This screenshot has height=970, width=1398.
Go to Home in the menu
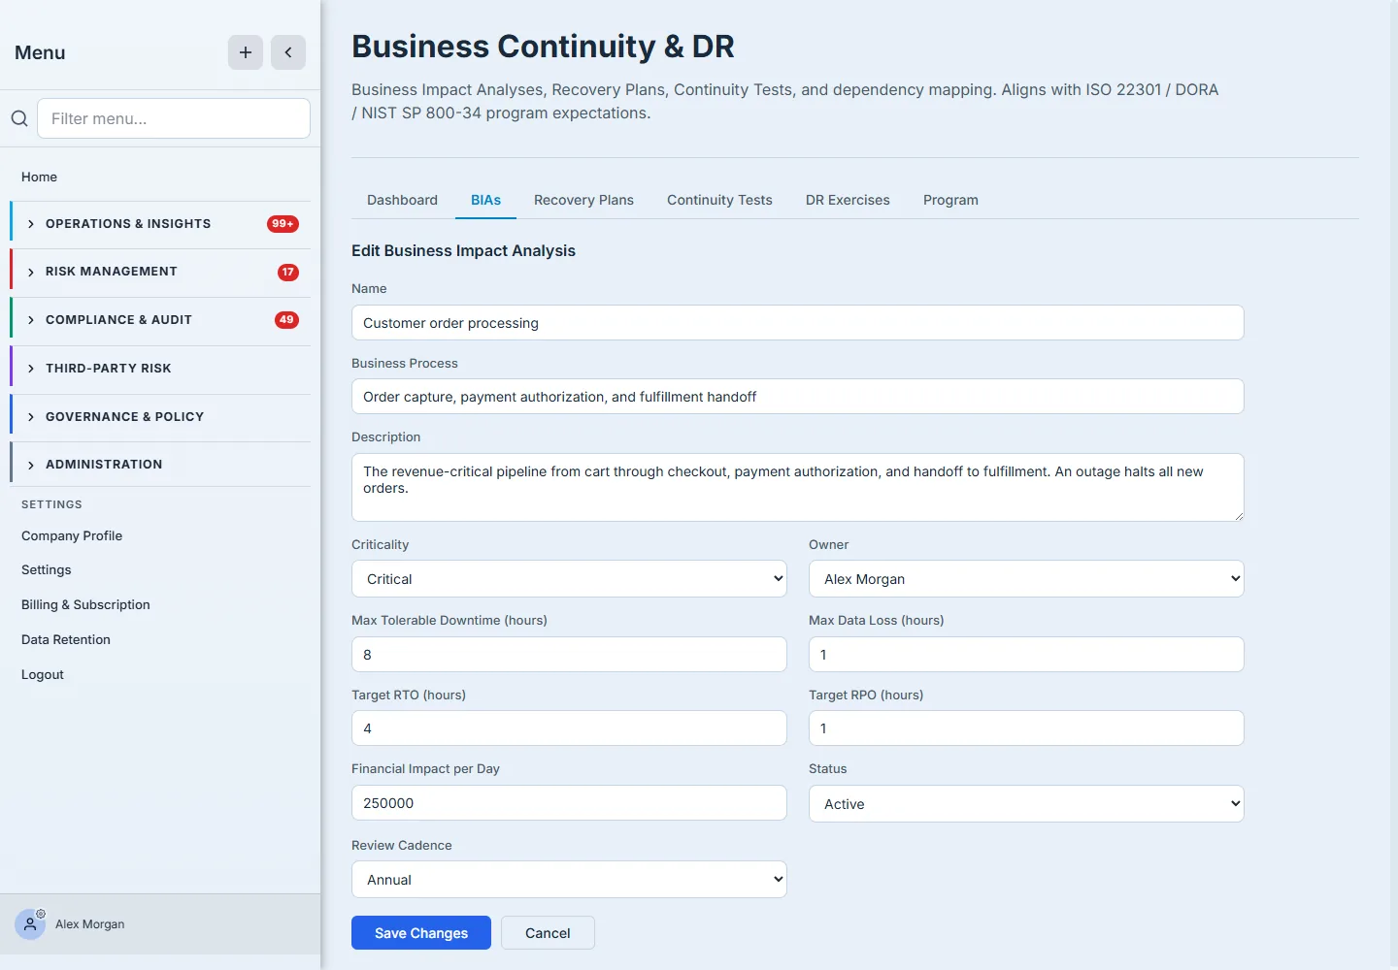tap(39, 177)
